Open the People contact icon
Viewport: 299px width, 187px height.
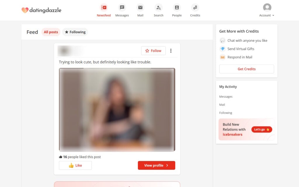pyautogui.click(x=177, y=7)
